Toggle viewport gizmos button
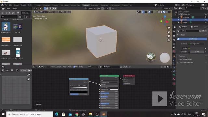This screenshot has height=117, width=208. click(x=143, y=12)
